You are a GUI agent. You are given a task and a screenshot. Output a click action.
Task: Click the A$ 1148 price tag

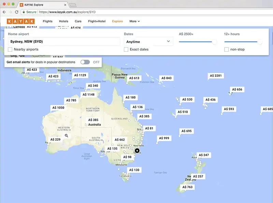[x=88, y=94]
